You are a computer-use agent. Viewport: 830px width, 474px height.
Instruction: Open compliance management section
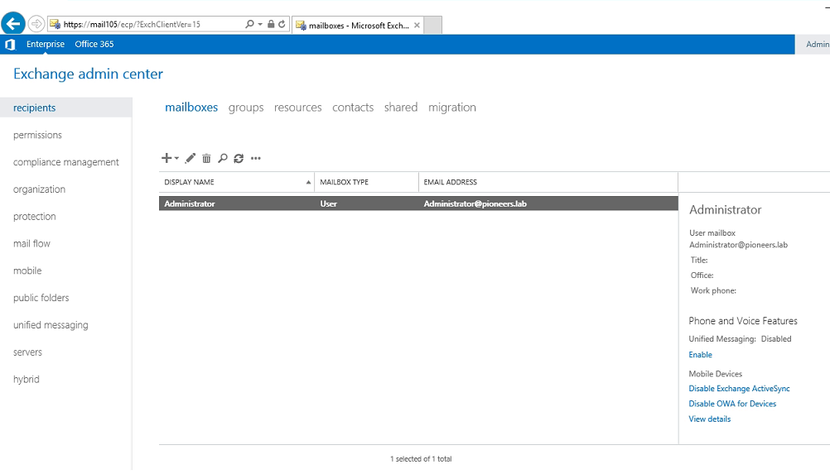click(66, 162)
